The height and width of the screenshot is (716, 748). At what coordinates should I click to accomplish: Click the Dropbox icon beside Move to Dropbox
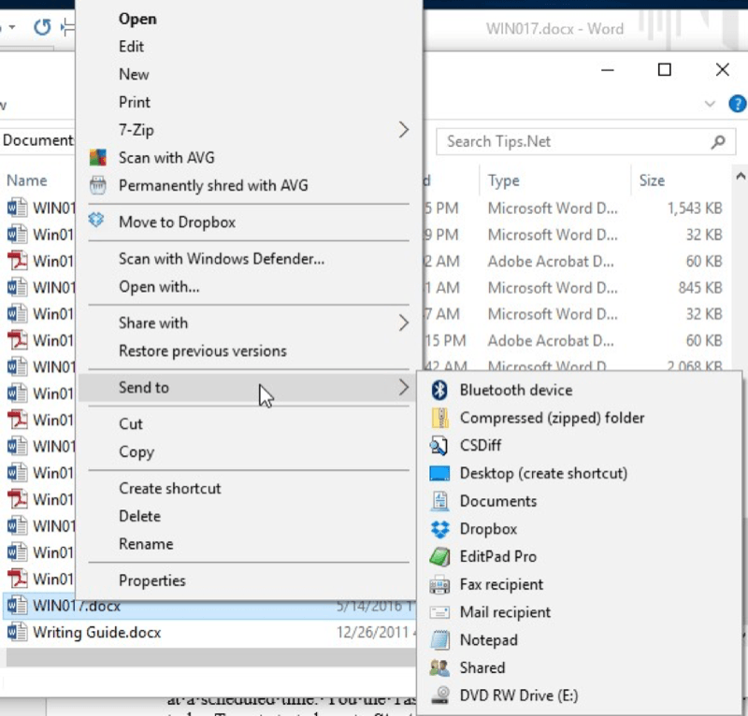pyautogui.click(x=96, y=220)
